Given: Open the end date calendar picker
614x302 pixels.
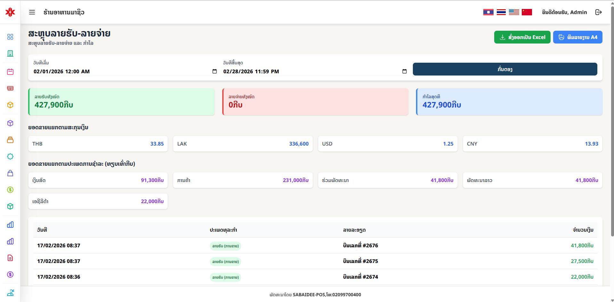Looking at the screenshot, I should click(x=404, y=71).
